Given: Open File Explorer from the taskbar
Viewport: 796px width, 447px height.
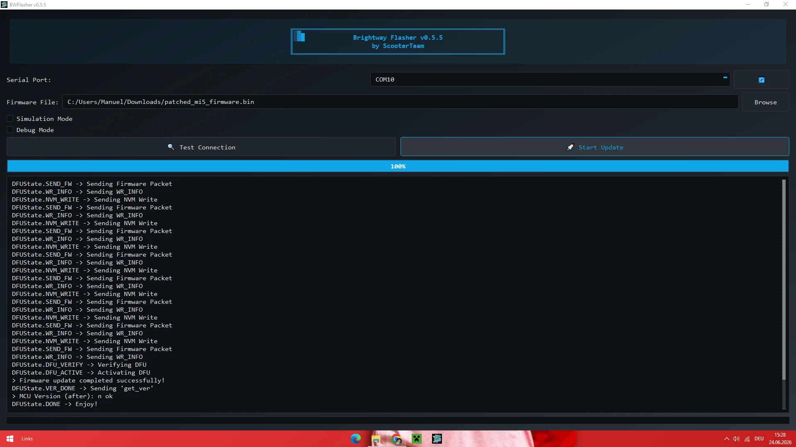Looking at the screenshot, I should (376, 439).
